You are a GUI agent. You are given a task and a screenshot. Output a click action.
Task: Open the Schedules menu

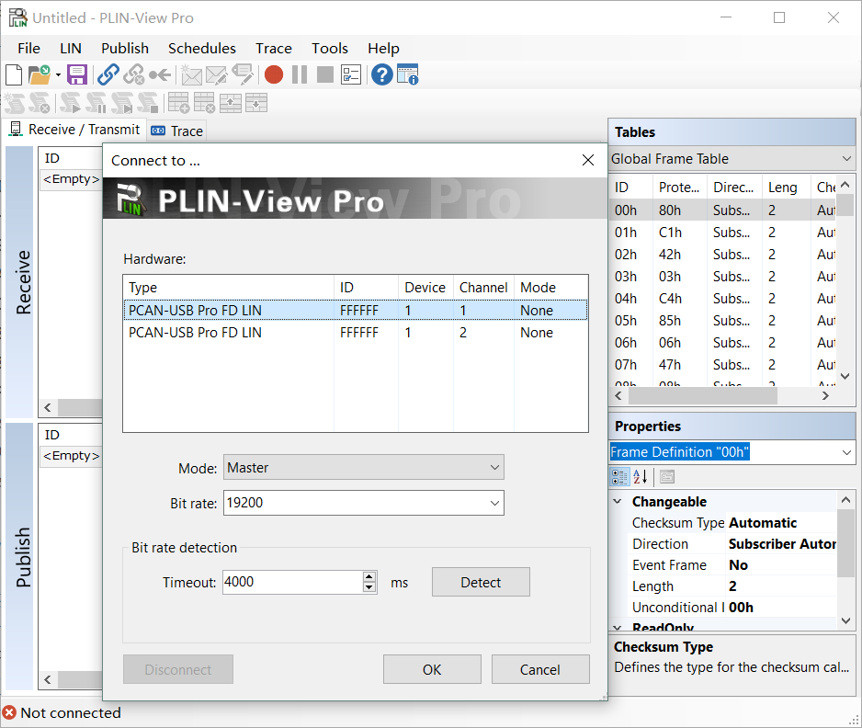point(202,49)
